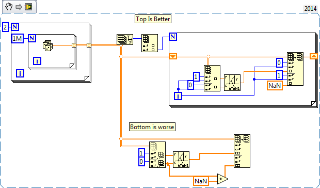Click the VI snippet icon in the toolbar

28,7
